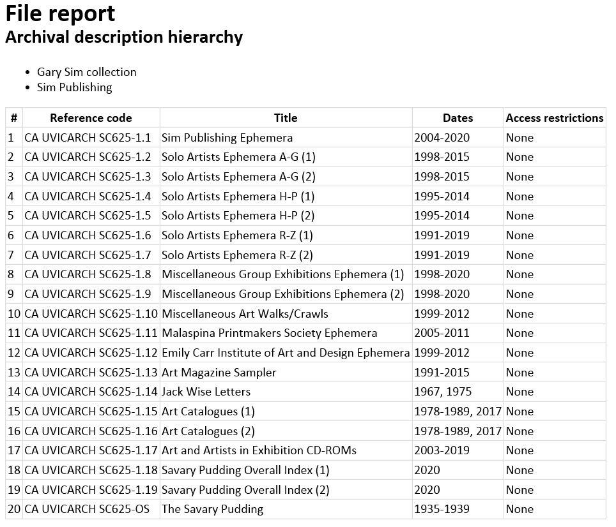This screenshot has width=616, height=527.
Task: Click title 'Art Catalogues (2)'
Action: coord(208,431)
